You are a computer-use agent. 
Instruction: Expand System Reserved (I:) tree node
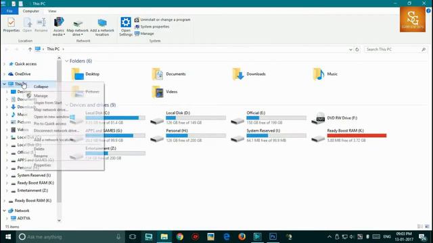[7, 175]
